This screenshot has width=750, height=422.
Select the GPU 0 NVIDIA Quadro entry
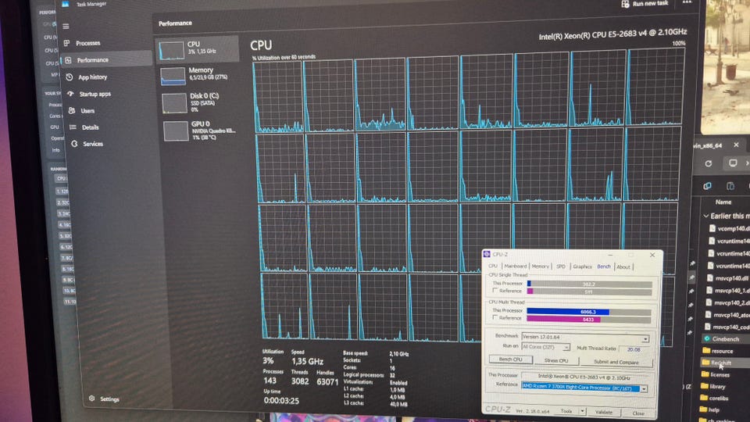198,131
